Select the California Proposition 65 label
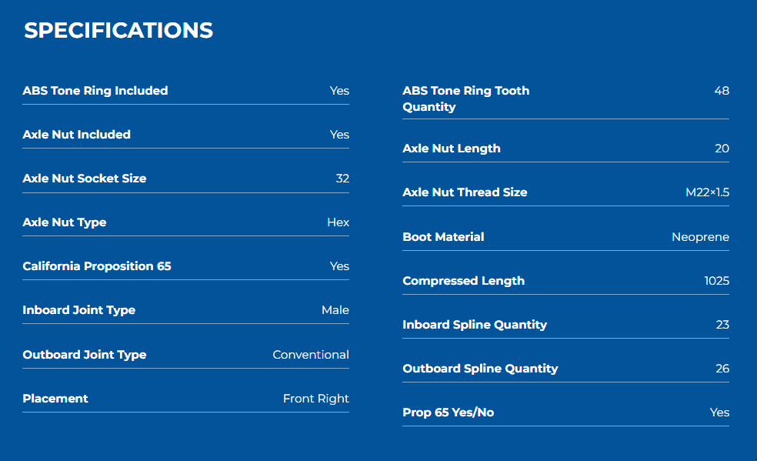This screenshot has height=461, width=757. [x=97, y=266]
